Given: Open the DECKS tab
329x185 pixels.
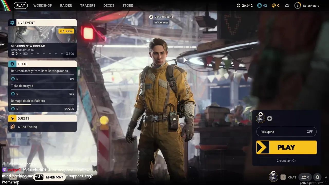Looking at the screenshot, I should pos(109,5).
